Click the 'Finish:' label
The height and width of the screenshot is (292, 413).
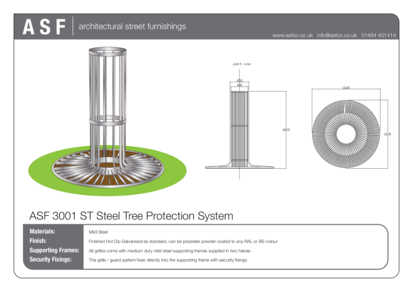pyautogui.click(x=38, y=241)
